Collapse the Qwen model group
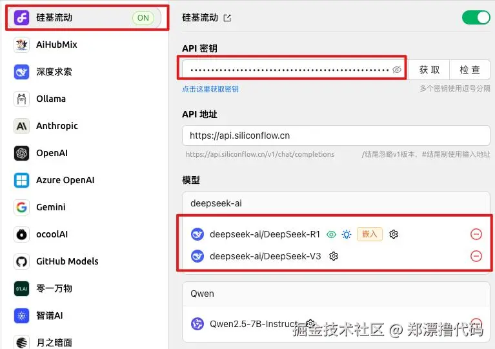Screen dimensions: 495x349 point(336,294)
